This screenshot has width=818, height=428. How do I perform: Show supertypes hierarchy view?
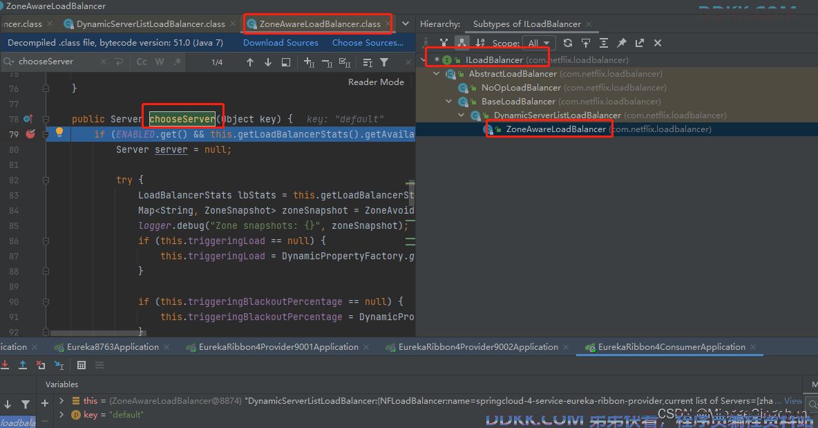tap(444, 43)
